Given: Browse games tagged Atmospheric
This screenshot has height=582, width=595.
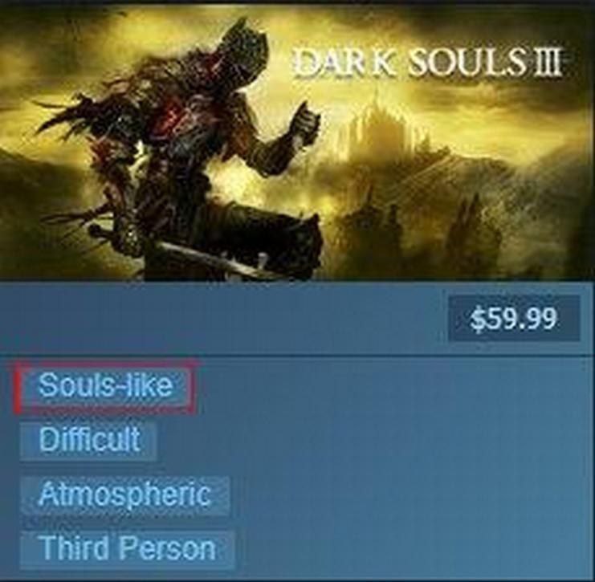Looking at the screenshot, I should [124, 495].
